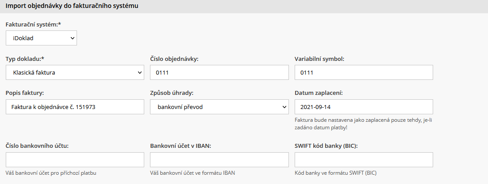
Task: Select the Datum zaplacení date field
Action: [363, 107]
